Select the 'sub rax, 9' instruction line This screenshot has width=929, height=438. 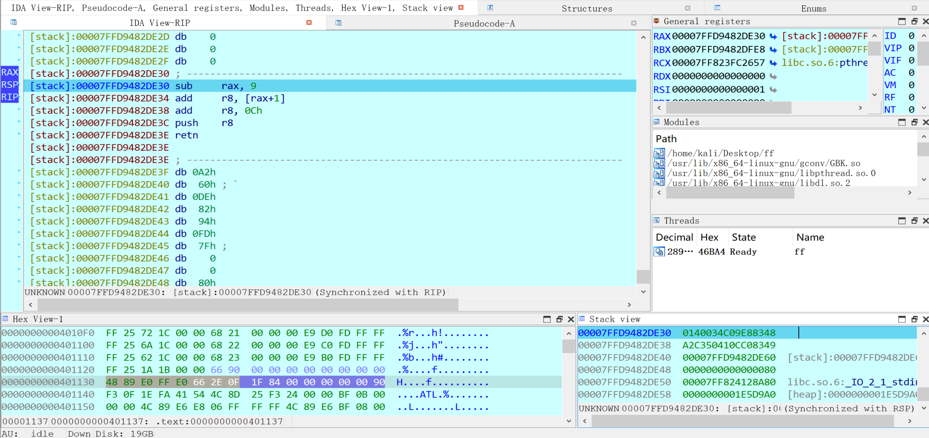click(330, 86)
